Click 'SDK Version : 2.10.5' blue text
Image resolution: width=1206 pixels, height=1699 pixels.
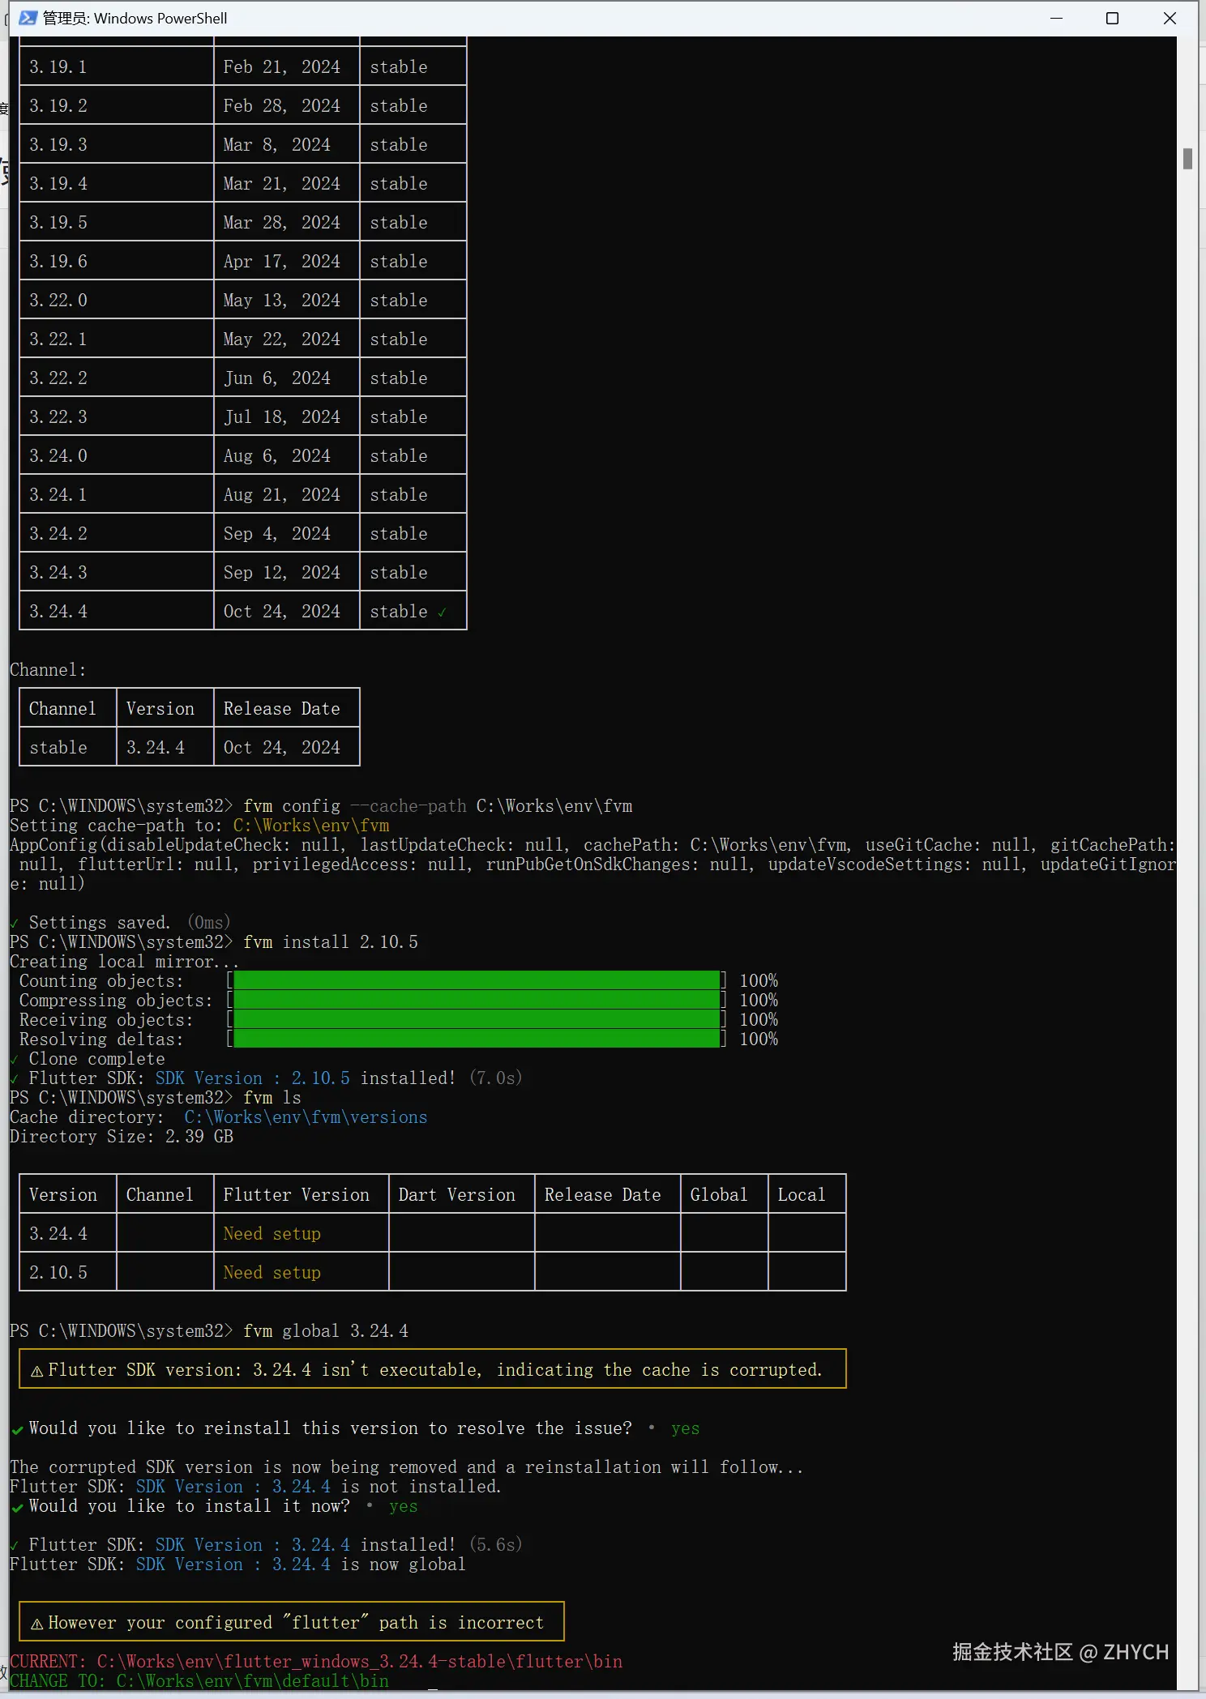coord(253,1078)
